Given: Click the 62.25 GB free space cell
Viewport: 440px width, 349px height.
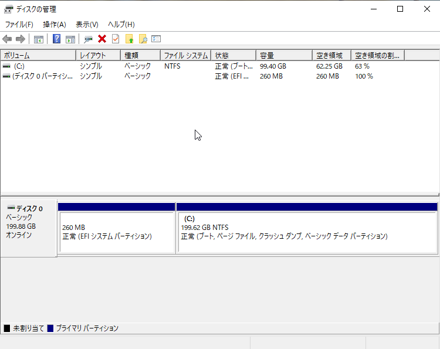Looking at the screenshot, I should point(329,66).
